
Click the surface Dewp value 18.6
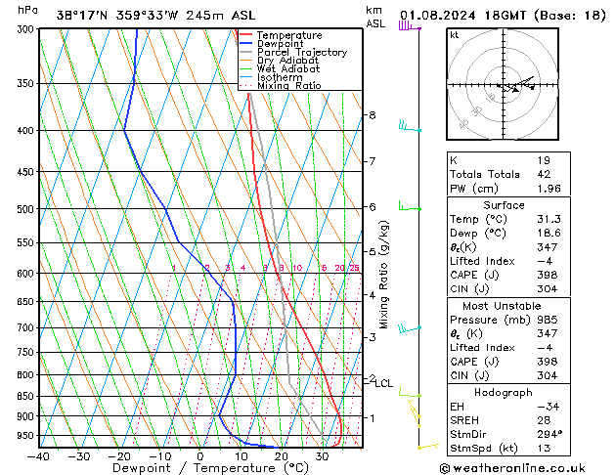(549, 234)
